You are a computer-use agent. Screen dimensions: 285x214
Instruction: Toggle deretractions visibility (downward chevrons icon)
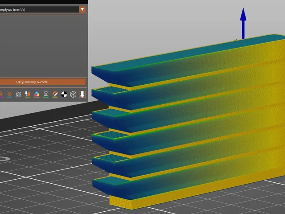9,94
